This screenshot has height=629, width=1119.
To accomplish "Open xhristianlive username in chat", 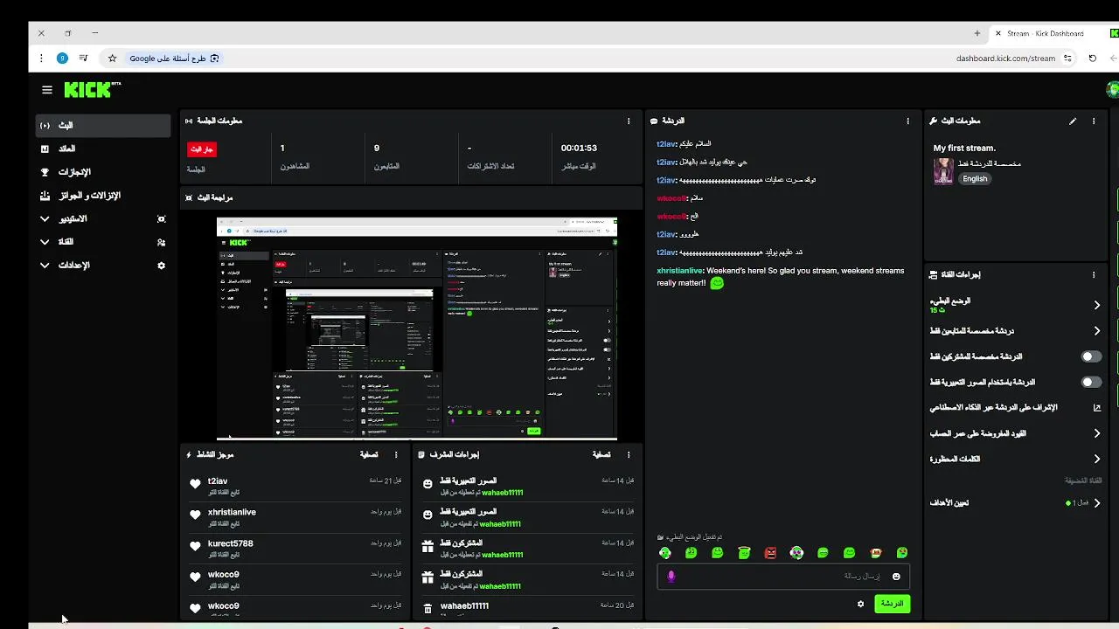I will 680,271.
